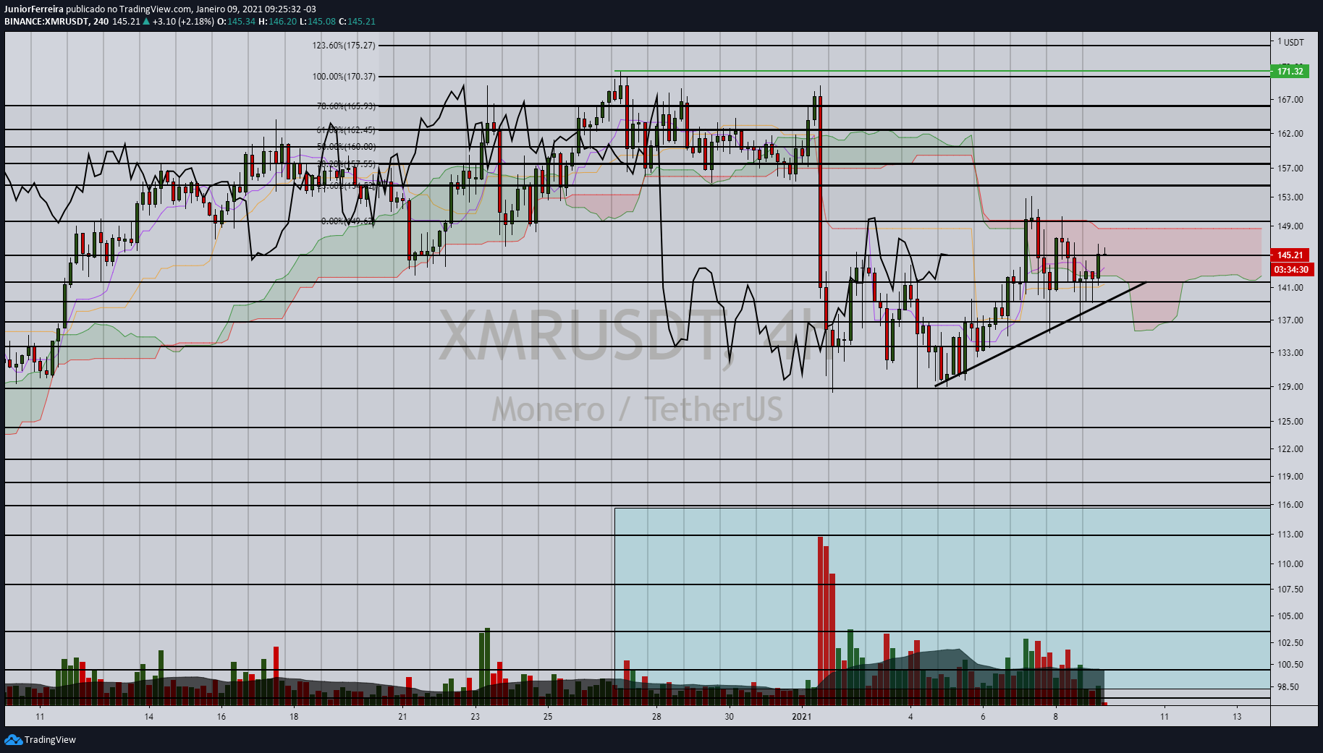Click the 141.00 price axis label
This screenshot has height=753, width=1323.
pyautogui.click(x=1290, y=288)
